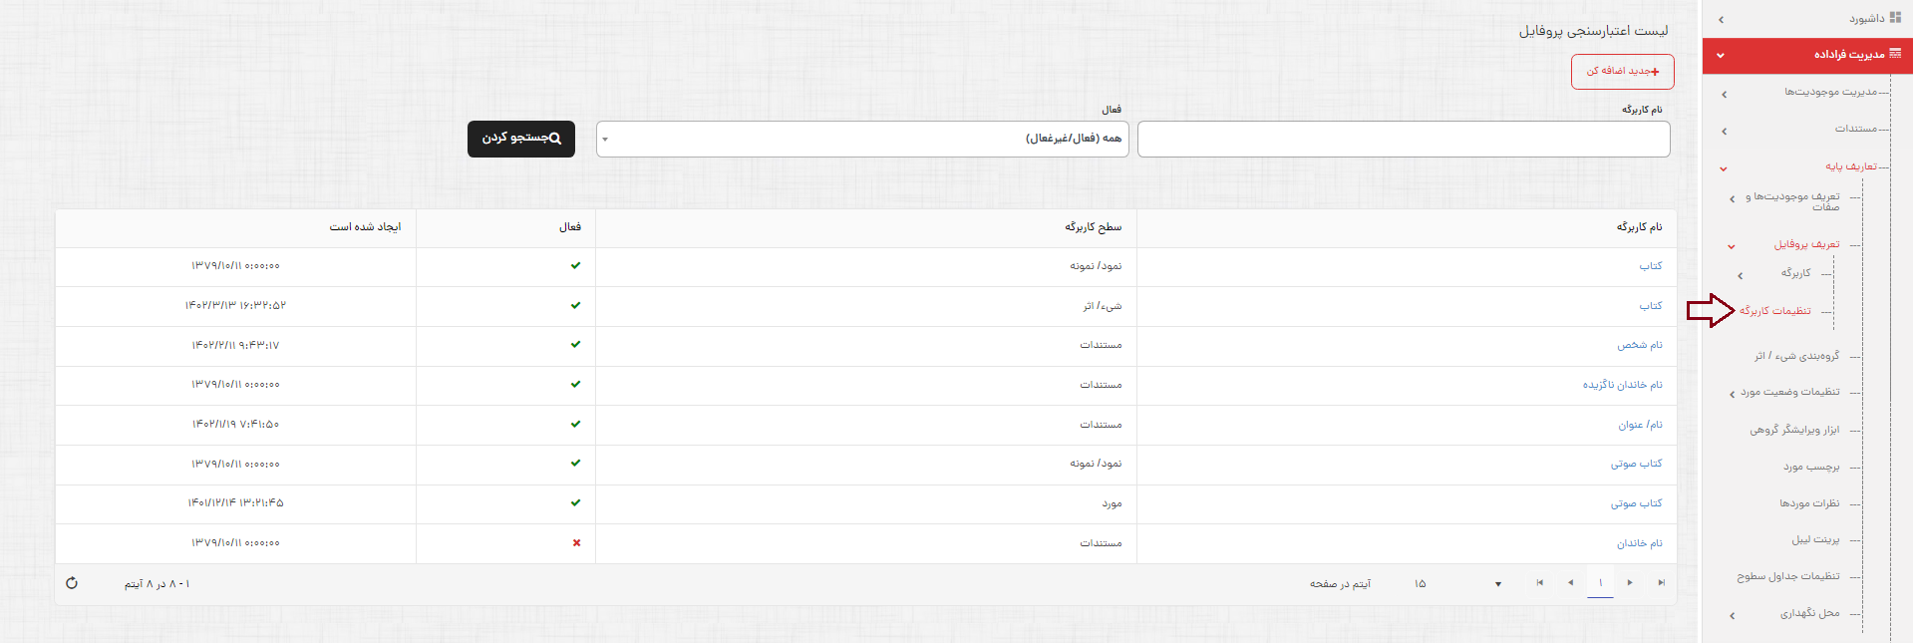Open برچسب مورد menu item

pyautogui.click(x=1811, y=467)
